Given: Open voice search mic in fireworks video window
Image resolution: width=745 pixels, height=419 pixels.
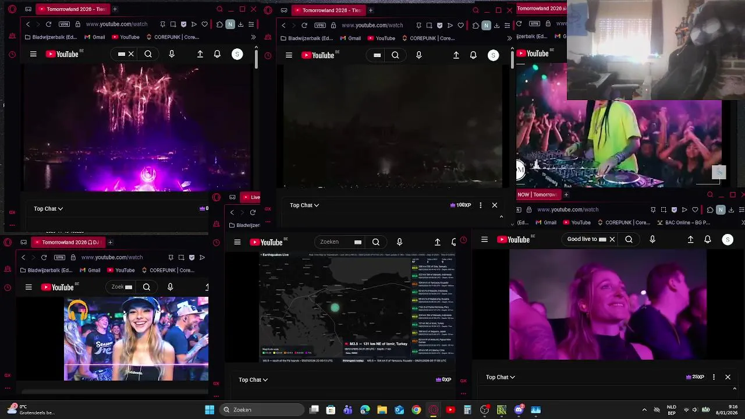Looking at the screenshot, I should pos(171,54).
